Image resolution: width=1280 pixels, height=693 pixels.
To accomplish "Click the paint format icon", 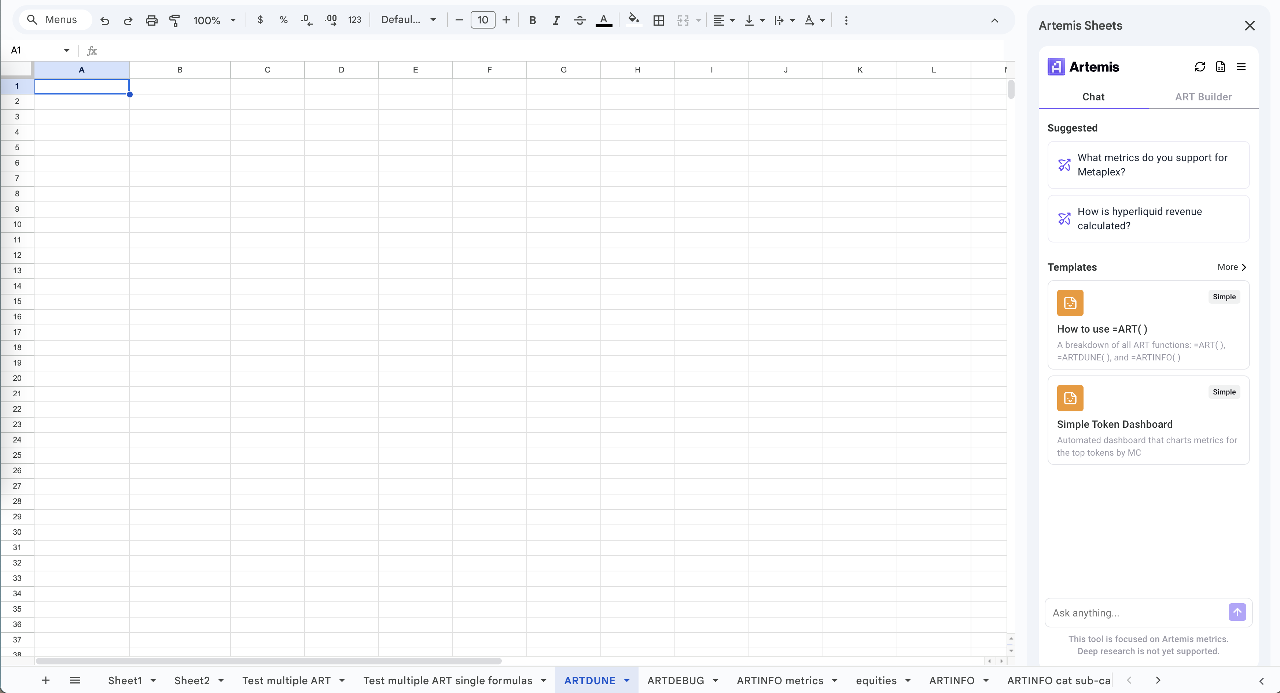I will (174, 21).
